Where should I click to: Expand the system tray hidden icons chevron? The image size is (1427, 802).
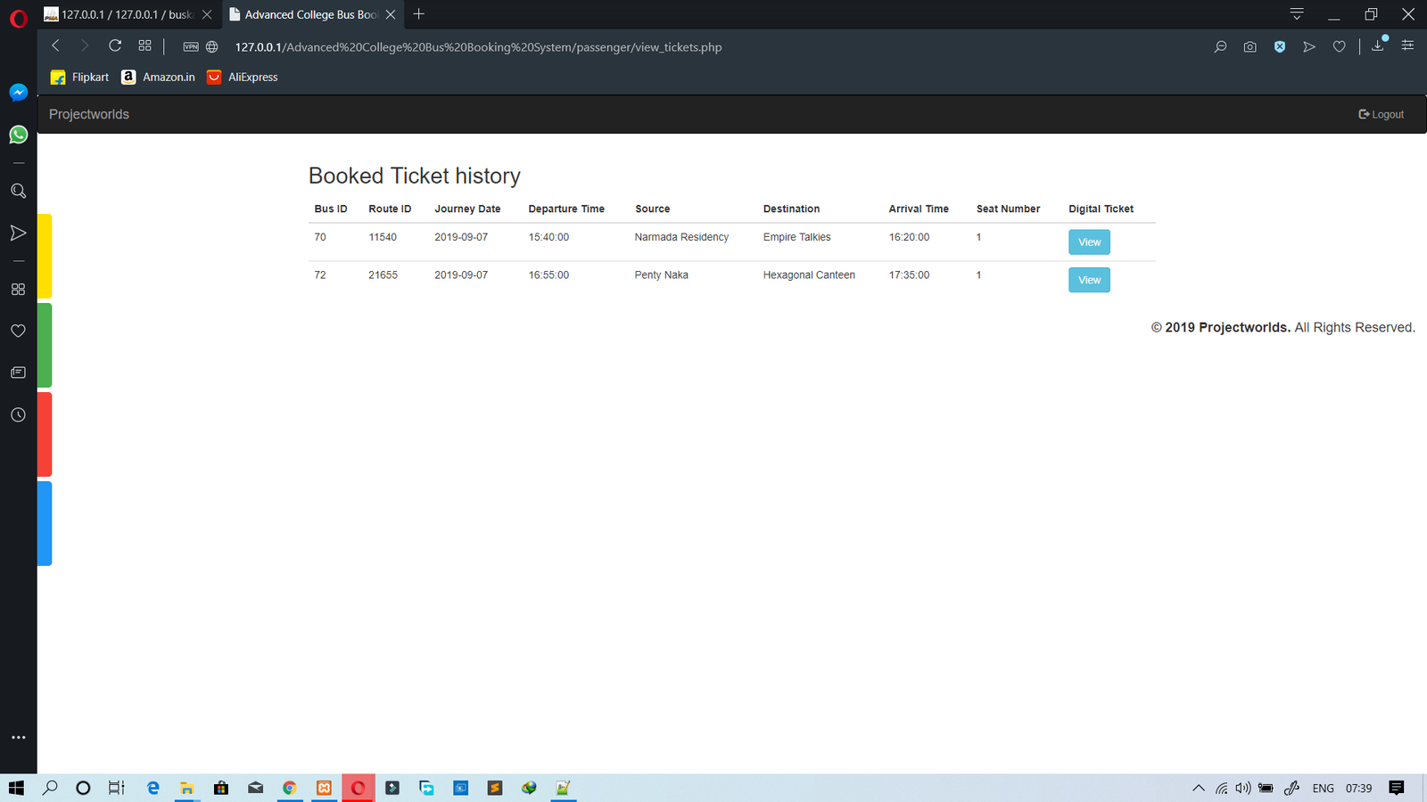1198,788
